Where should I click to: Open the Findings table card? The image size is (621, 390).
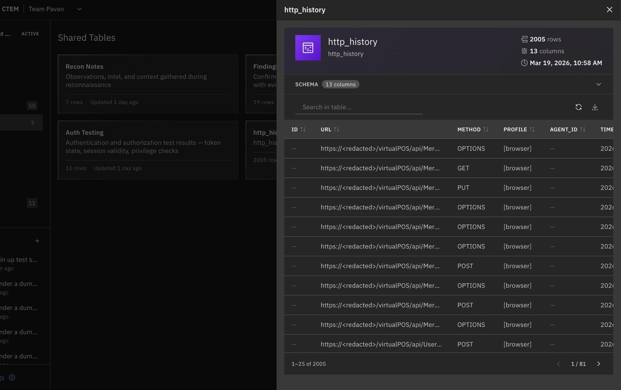261,84
